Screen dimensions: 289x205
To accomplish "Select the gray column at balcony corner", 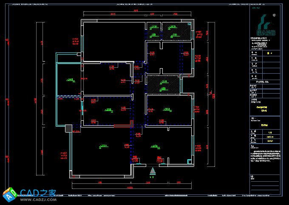I will (x=68, y=128).
